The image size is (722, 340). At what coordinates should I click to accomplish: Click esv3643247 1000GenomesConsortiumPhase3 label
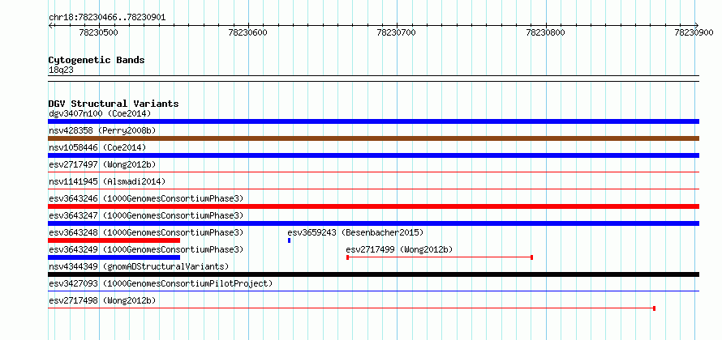pos(146,215)
